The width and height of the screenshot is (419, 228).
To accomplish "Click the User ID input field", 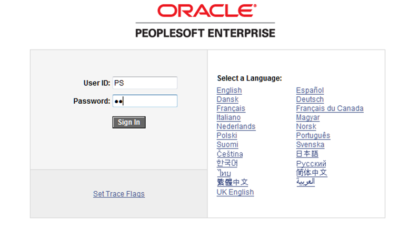I will tap(145, 83).
